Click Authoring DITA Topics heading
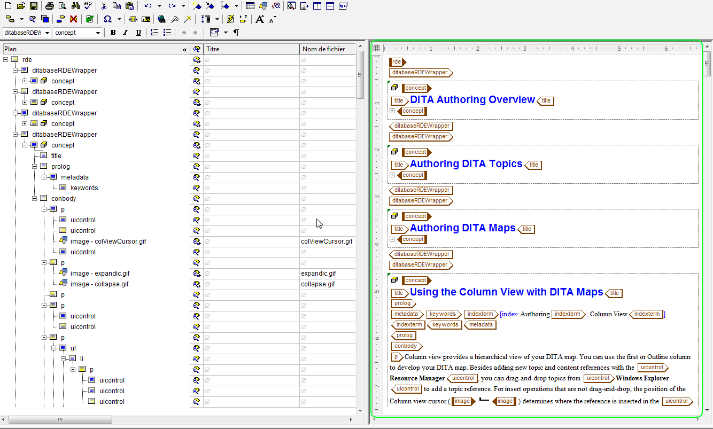713x429 pixels. 466,163
